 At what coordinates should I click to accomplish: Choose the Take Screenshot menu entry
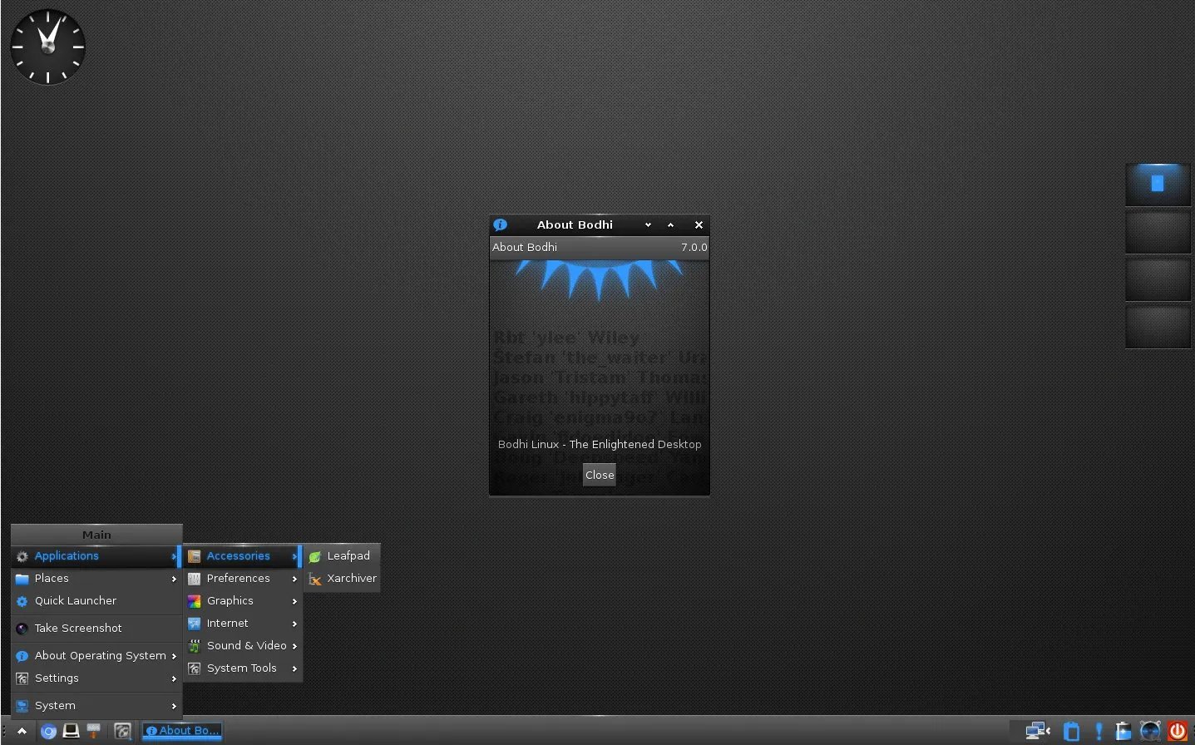click(x=96, y=629)
